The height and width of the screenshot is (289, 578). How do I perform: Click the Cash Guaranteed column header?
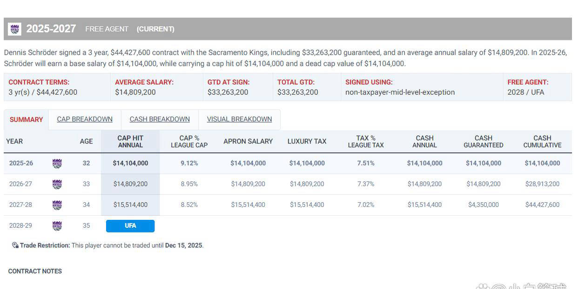(x=484, y=141)
